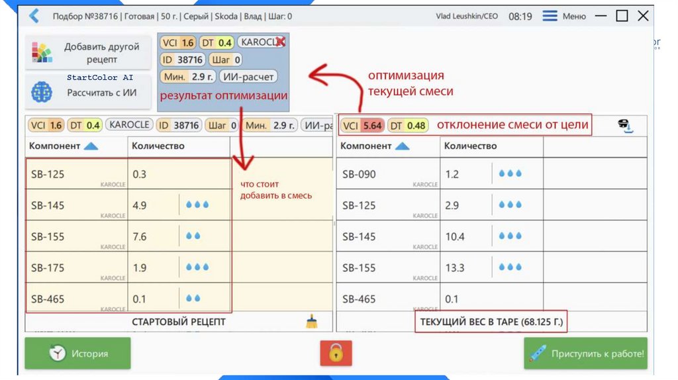Select the red VCI 5.64 badge
The width and height of the screenshot is (678, 380).
362,125
